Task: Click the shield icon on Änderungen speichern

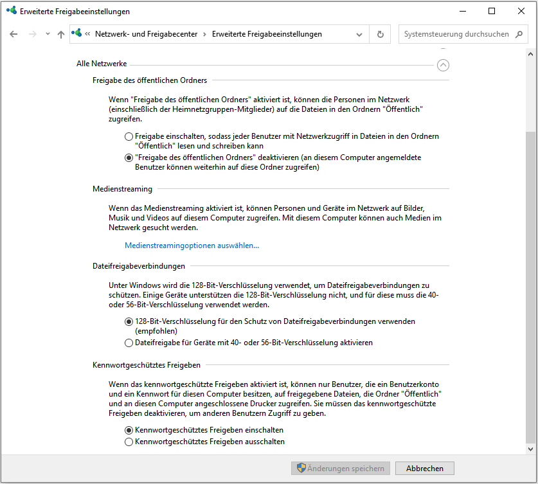Action: 303,468
